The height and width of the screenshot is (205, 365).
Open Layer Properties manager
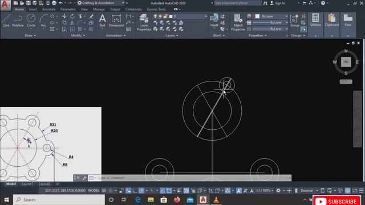(x=144, y=22)
